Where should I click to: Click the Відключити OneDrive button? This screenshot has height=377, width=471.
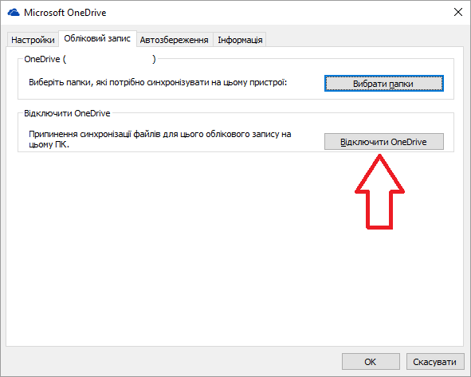(384, 142)
